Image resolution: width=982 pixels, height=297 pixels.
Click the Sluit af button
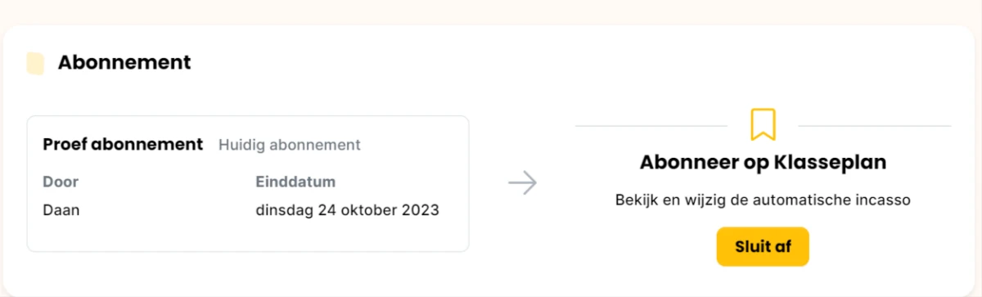pyautogui.click(x=763, y=246)
